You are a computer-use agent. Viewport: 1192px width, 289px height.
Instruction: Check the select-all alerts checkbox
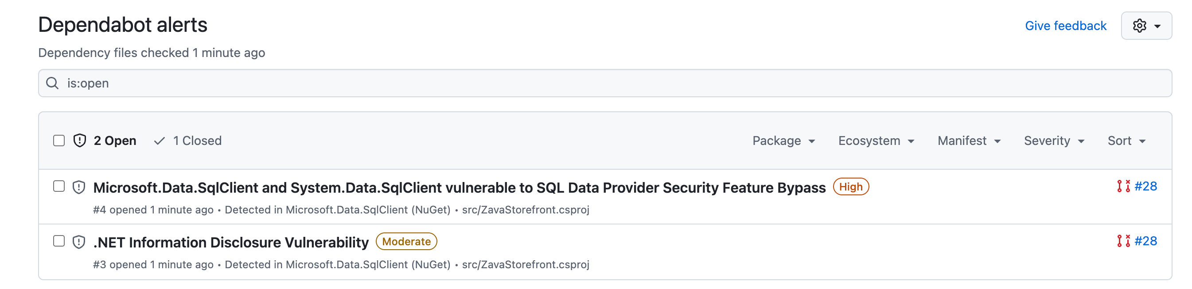(x=59, y=141)
